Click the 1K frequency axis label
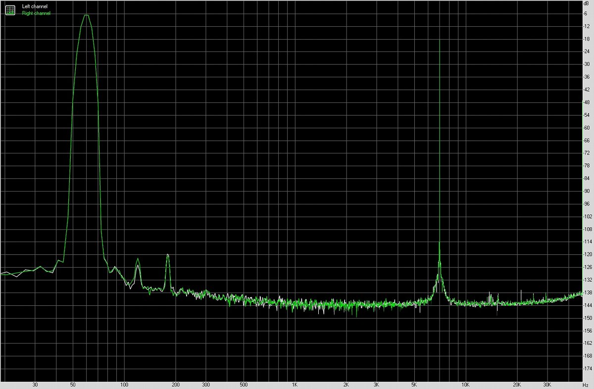 [295, 385]
